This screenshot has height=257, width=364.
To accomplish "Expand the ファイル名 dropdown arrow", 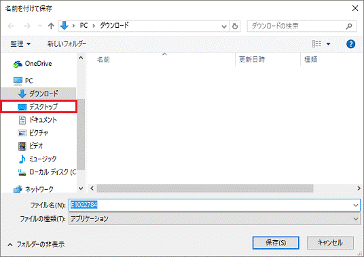I will 356,205.
